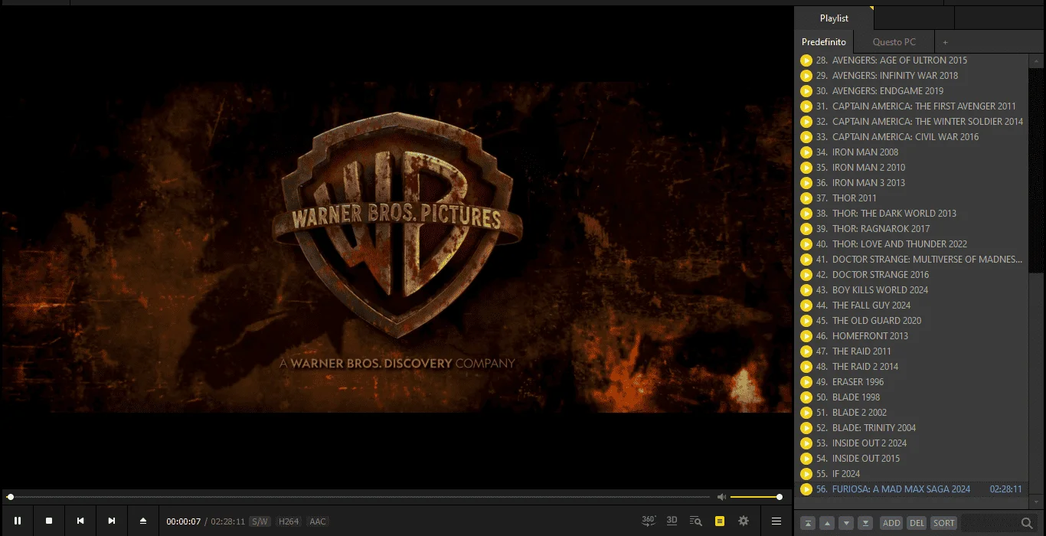Image resolution: width=1046 pixels, height=536 pixels.
Task: Click the playlist search magnifier icon
Action: point(1027,523)
